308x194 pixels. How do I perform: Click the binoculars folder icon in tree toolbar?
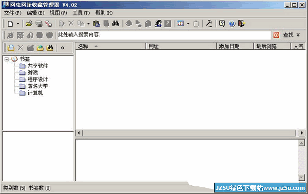point(50,48)
